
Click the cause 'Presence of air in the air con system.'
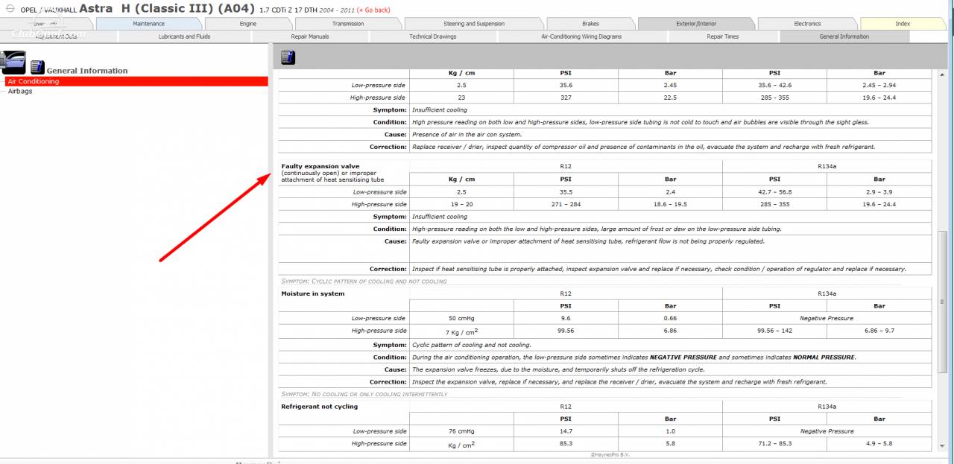tap(467, 135)
